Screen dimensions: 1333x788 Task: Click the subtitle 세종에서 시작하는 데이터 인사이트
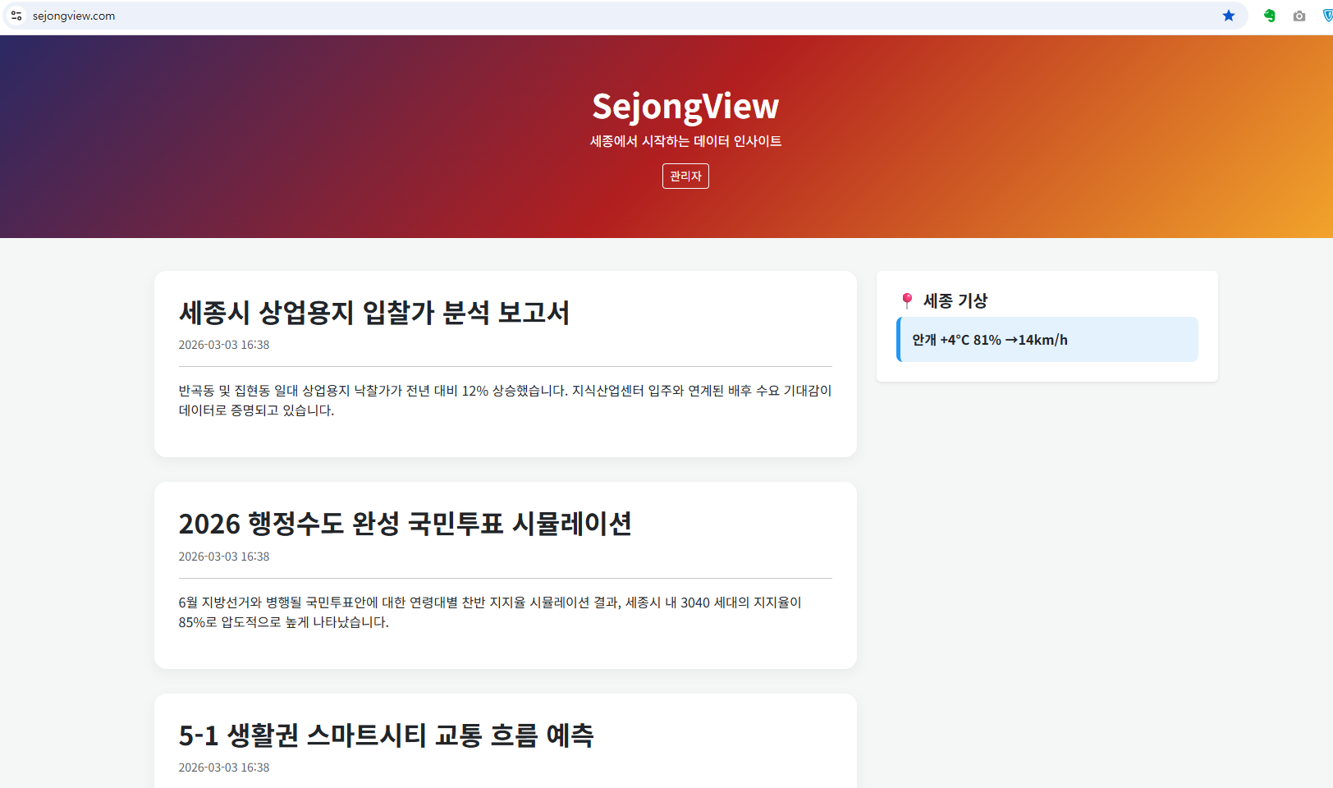(x=685, y=140)
